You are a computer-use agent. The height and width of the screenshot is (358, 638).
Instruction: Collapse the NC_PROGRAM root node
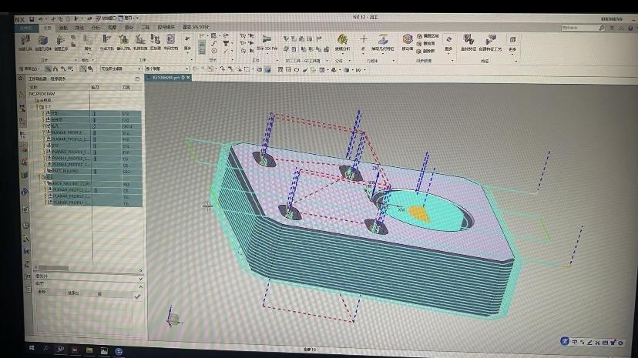click(x=29, y=94)
